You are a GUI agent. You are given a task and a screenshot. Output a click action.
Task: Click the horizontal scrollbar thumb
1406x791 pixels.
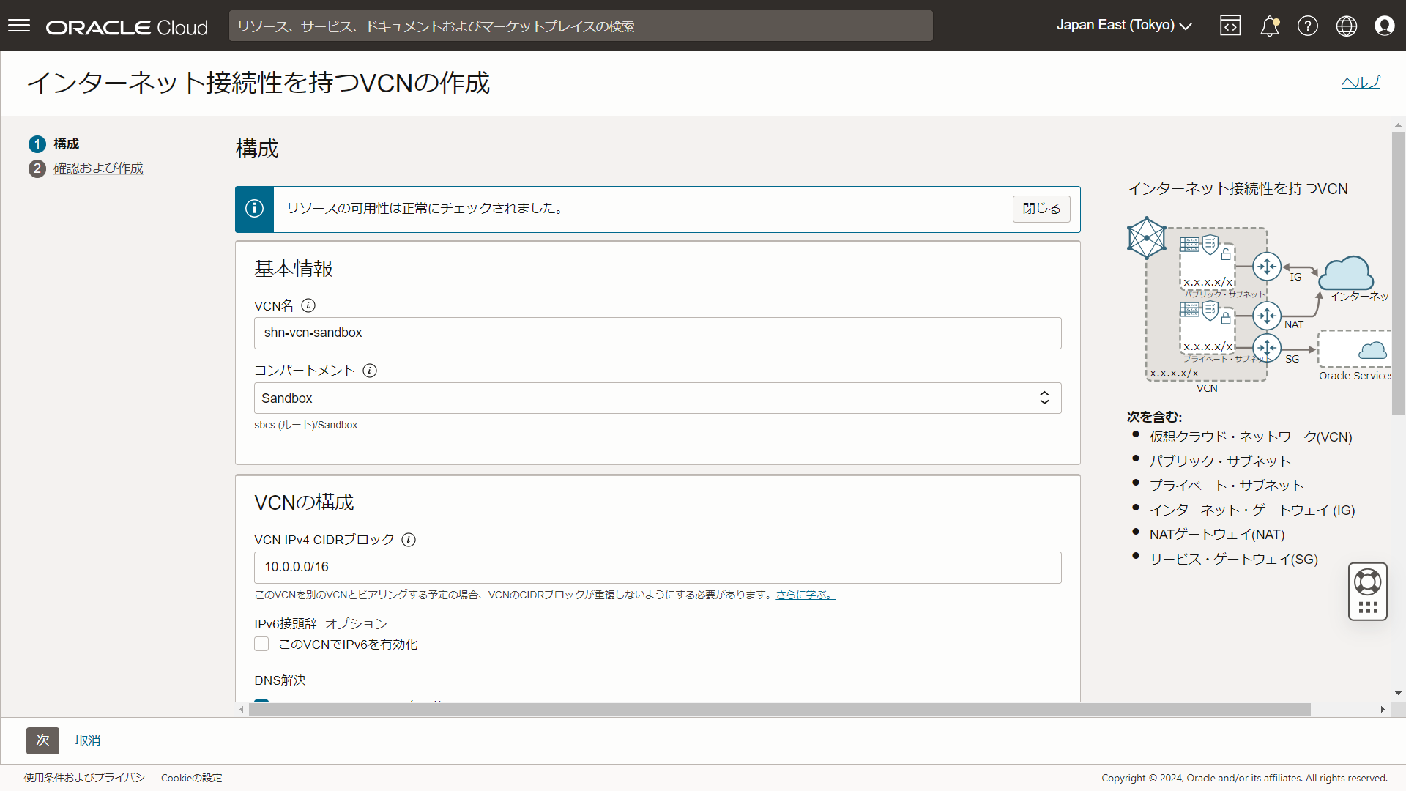click(780, 709)
